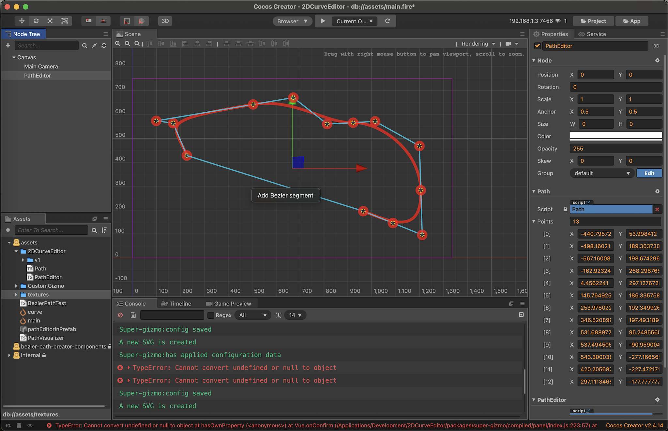Viewport: 668px width, 431px height.
Task: Click the Edit button next to Group
Action: (649, 173)
